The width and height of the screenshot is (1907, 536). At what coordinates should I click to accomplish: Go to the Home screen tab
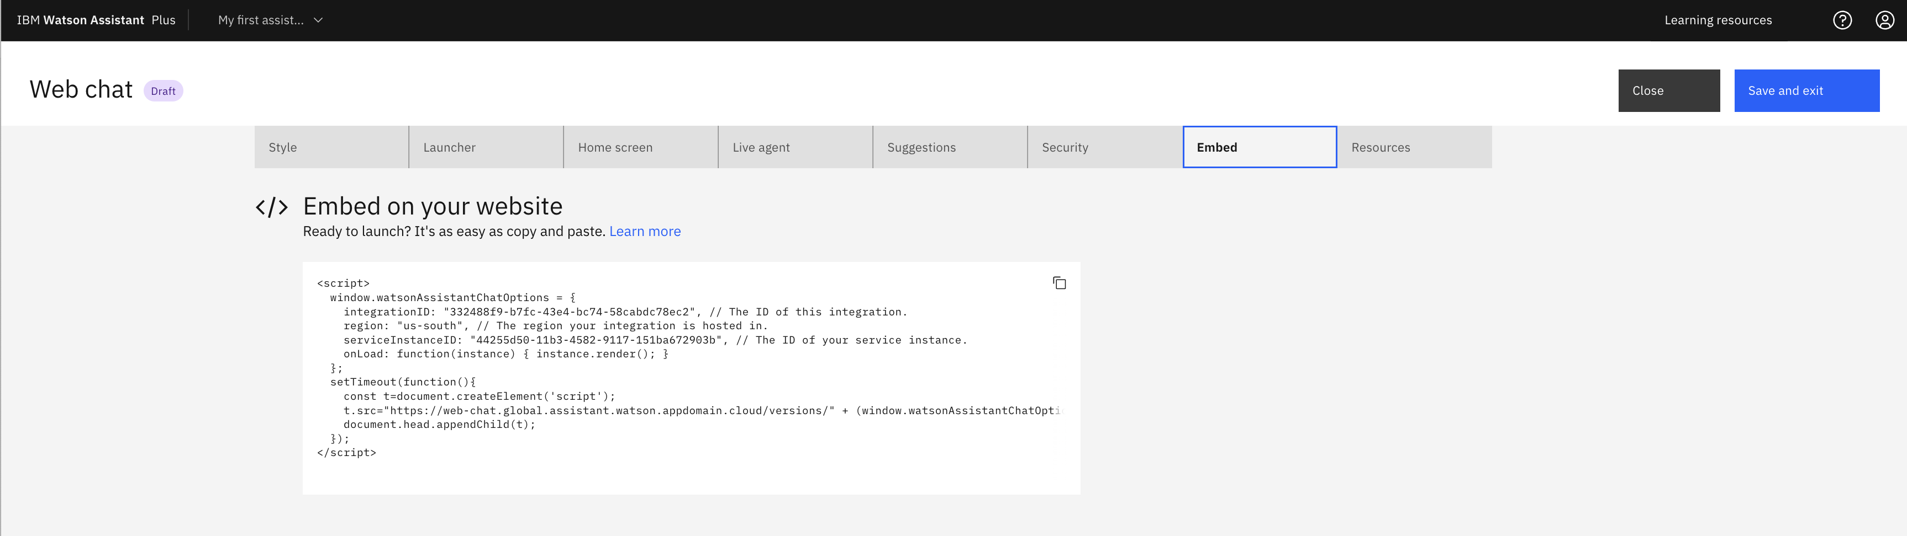[x=640, y=147]
